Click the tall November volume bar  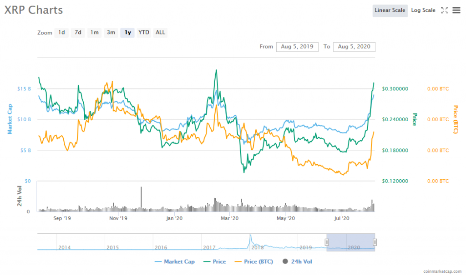[141, 199]
